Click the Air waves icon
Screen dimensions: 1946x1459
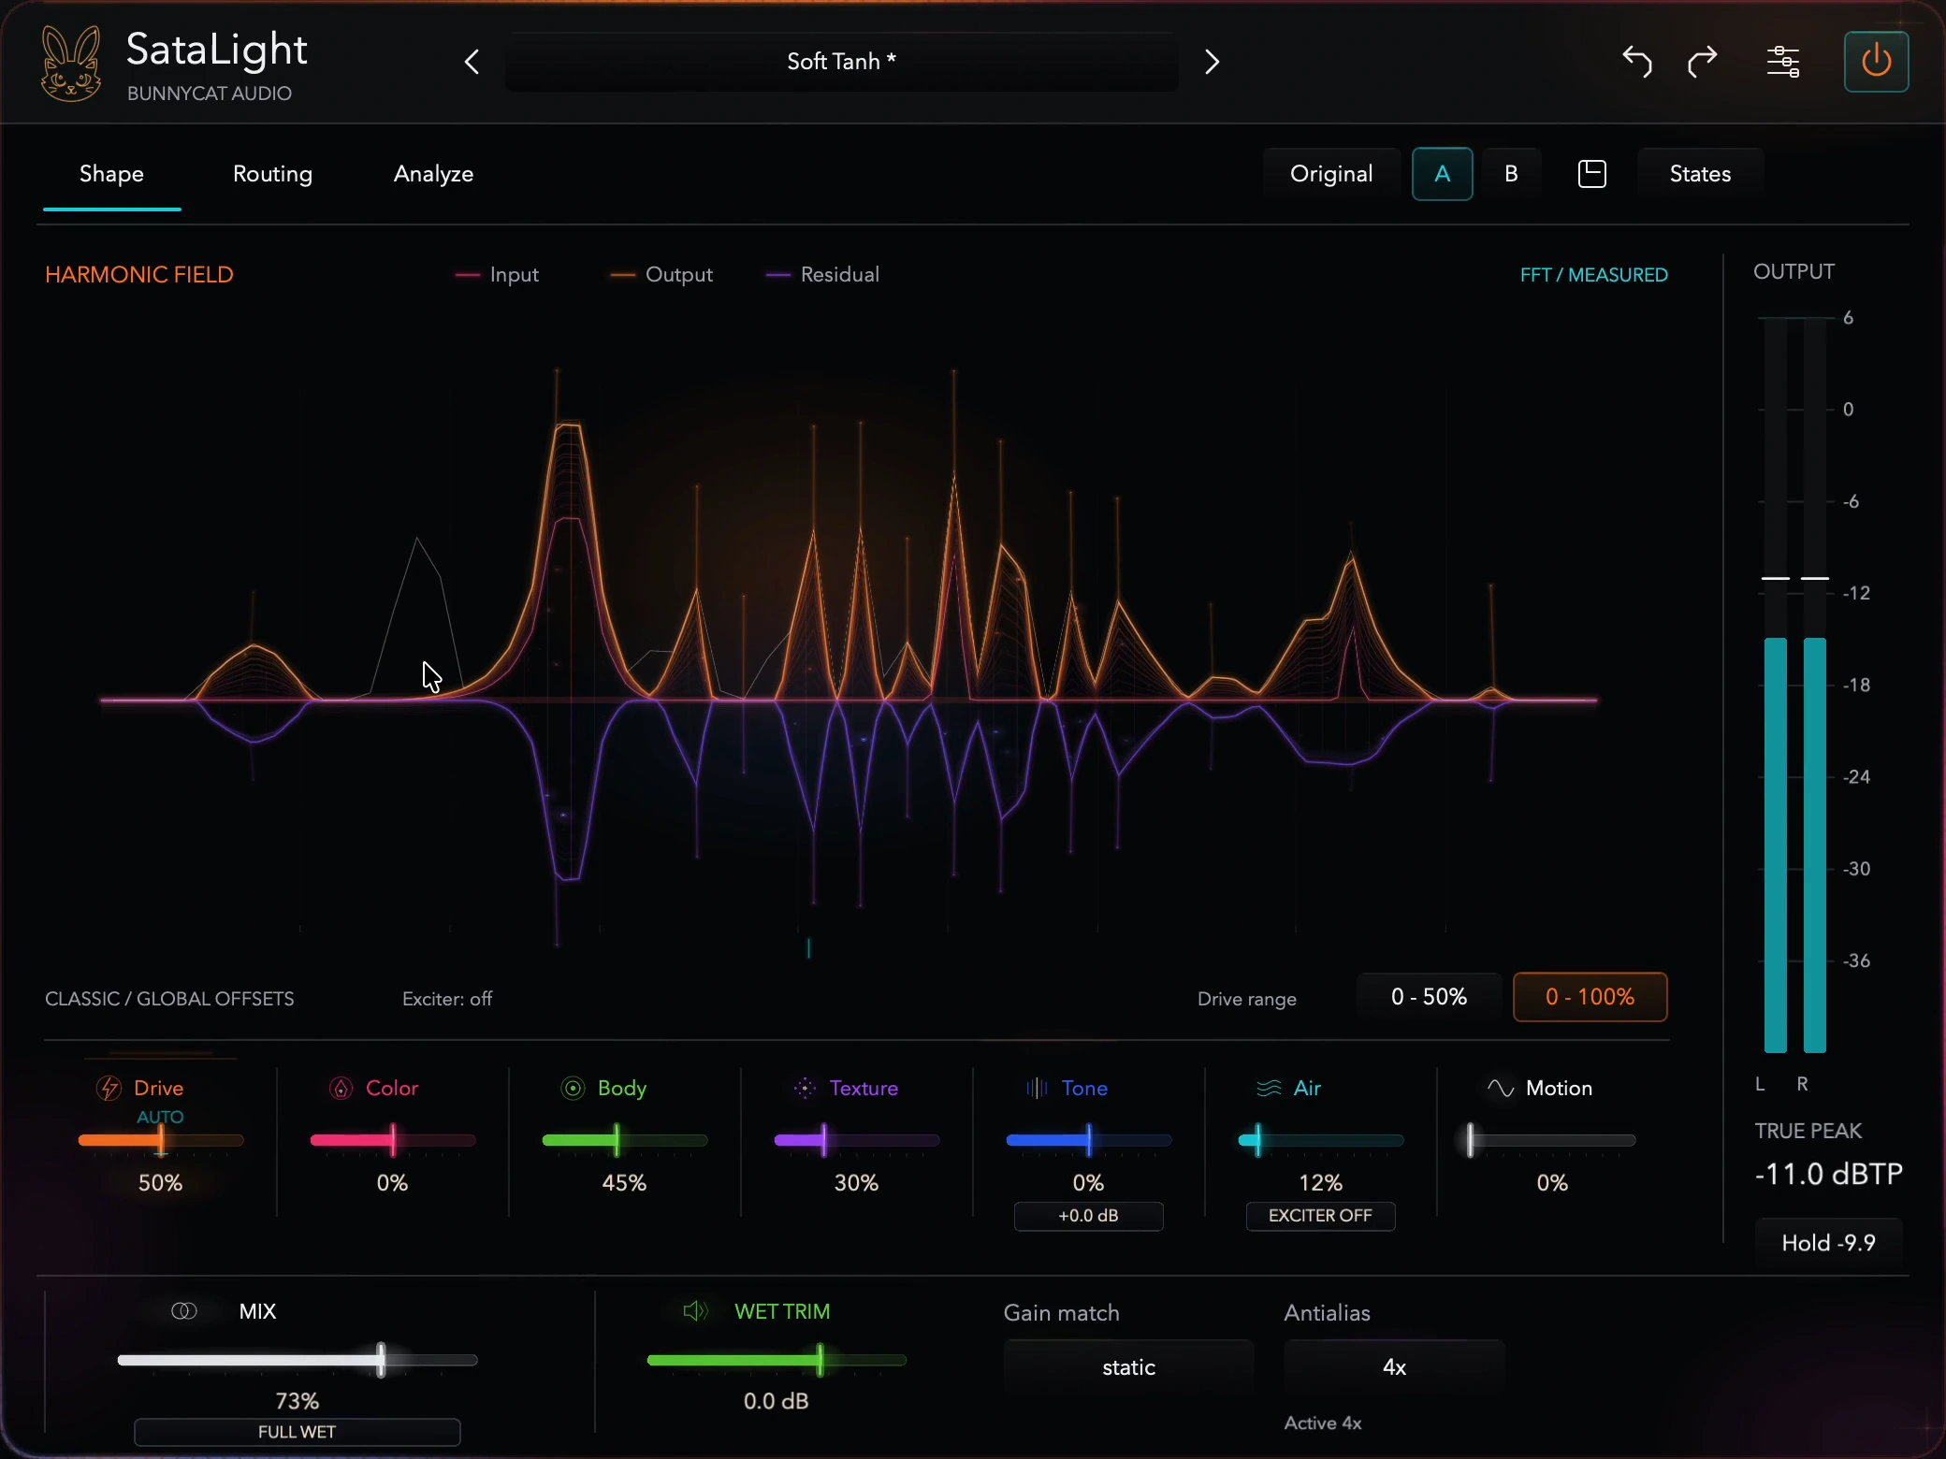coord(1269,1088)
